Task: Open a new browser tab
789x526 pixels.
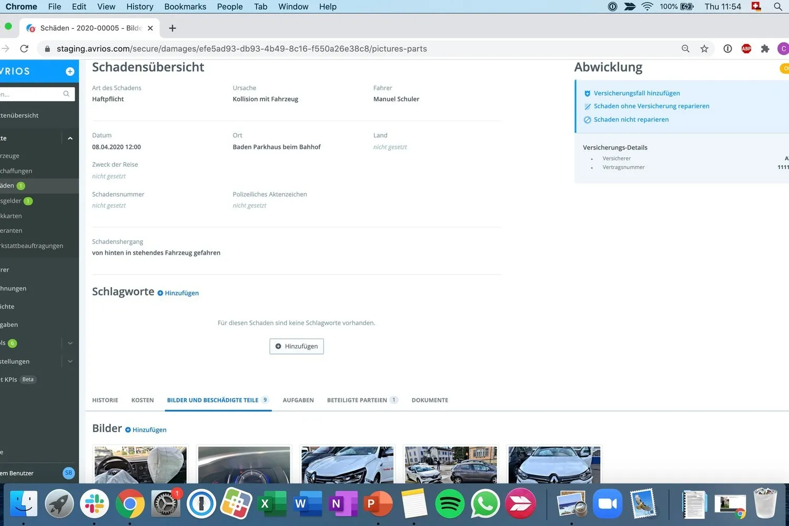Action: pos(173,28)
